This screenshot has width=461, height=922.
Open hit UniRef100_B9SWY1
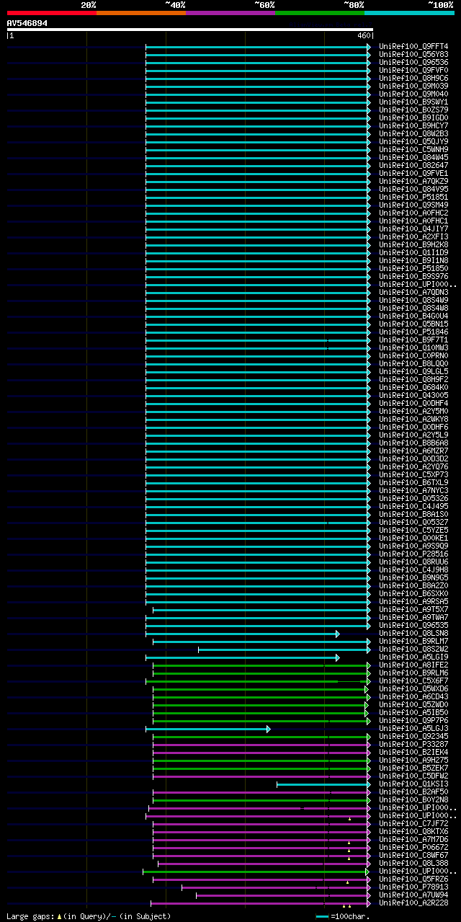coord(413,102)
